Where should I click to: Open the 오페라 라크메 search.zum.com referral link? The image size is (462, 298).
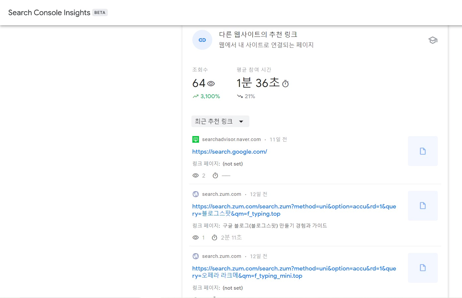click(x=294, y=272)
